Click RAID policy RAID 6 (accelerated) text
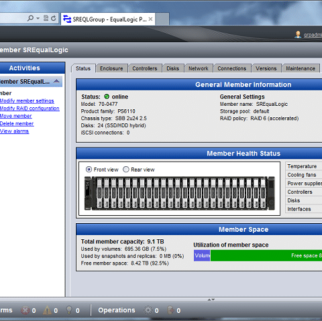 (x=259, y=119)
